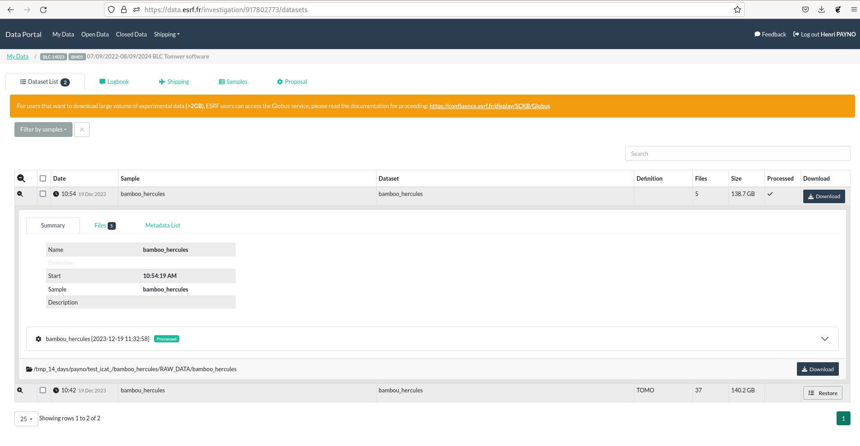Image resolution: width=860 pixels, height=446 pixels.
Task: Click the folder icon by RAW_DATA path
Action: [x=29, y=369]
